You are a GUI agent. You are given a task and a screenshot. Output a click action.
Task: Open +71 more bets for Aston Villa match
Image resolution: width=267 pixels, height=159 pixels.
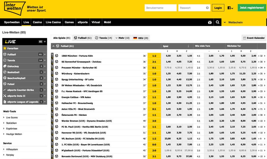(261, 109)
